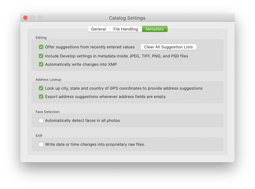
Task: Click the EXIF section heading
Action: [39, 136]
